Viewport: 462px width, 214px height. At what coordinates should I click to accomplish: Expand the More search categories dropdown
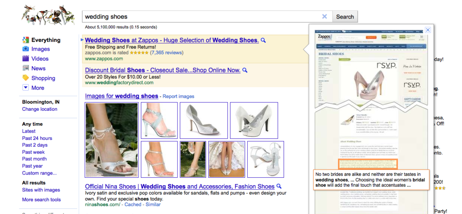click(x=26, y=88)
